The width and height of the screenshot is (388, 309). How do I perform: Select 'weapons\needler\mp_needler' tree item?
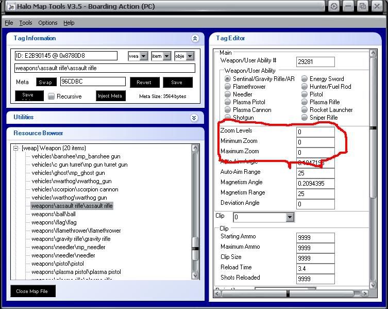pos(69,247)
